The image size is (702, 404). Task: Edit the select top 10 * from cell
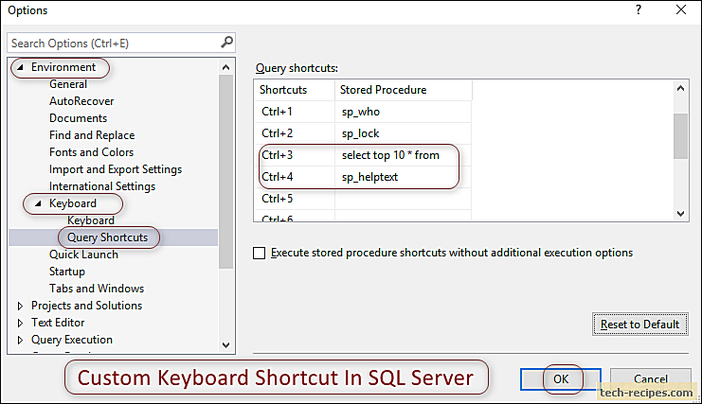tap(403, 155)
